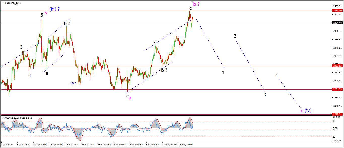Click the 'c (iv)' wave target label
Screen dimensions: 344x148
306,110
